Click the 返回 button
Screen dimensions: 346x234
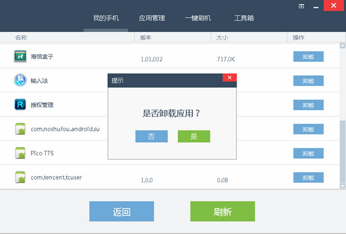pyautogui.click(x=122, y=211)
